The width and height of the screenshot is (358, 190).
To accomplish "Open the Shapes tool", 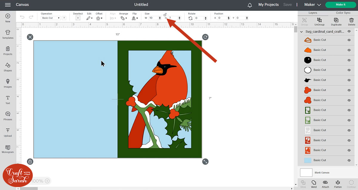I will click(8, 67).
